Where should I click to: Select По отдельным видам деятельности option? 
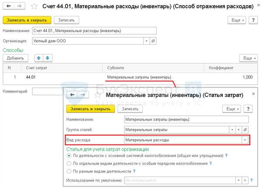(69, 164)
